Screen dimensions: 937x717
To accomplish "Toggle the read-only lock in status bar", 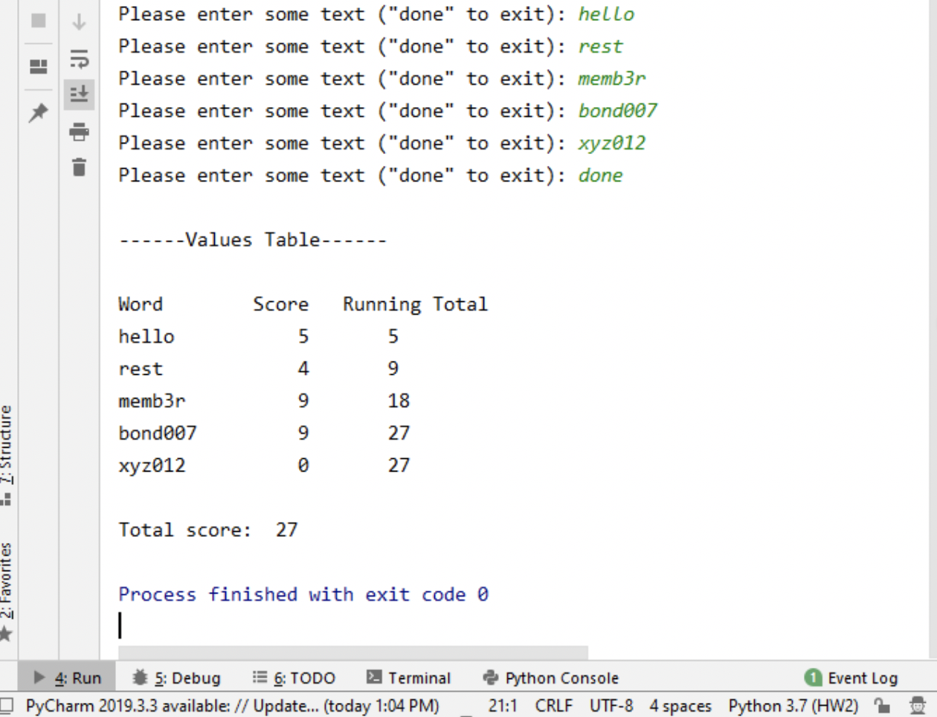I will tap(883, 705).
